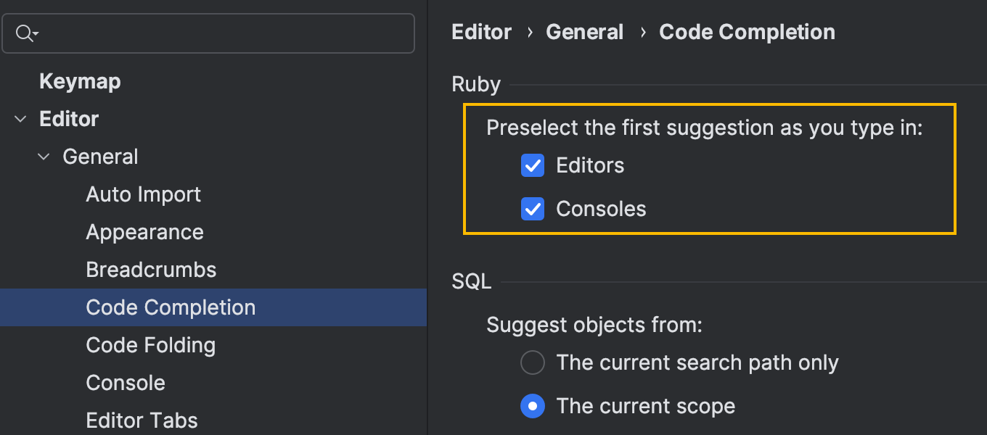Click inside the settings search field
The image size is (987, 435).
pos(218,33)
